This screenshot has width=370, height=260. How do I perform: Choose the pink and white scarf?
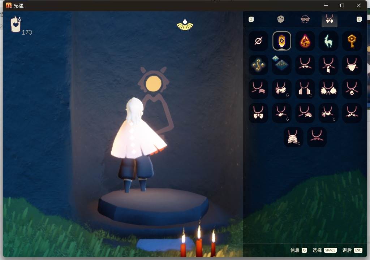[281, 89]
